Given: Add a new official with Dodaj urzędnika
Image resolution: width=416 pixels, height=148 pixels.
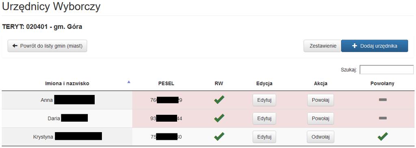Looking at the screenshot, I should pyautogui.click(x=375, y=46).
